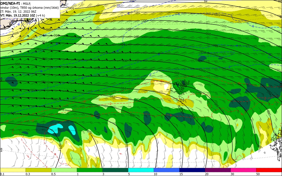
Task: Click the "vindur (10m), T850 og úrkoma" line
Action: tap(30, 8)
